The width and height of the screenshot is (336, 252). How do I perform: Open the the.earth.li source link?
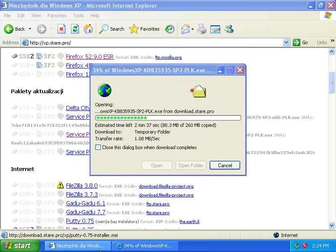pos(189,222)
